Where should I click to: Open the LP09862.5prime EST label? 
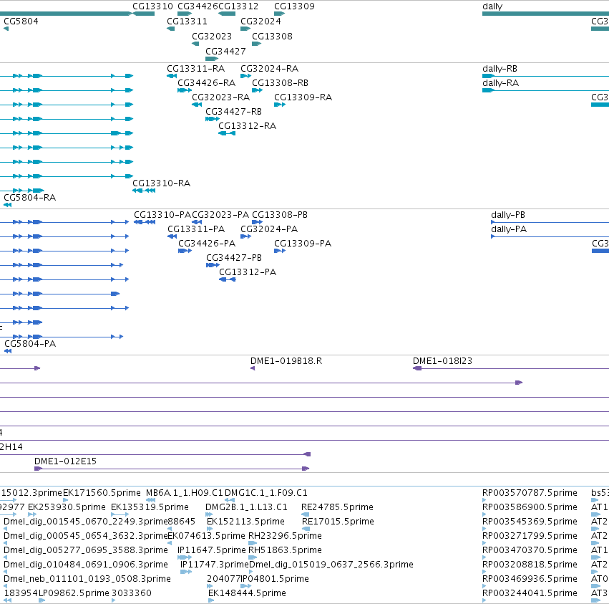pyautogui.click(x=74, y=593)
